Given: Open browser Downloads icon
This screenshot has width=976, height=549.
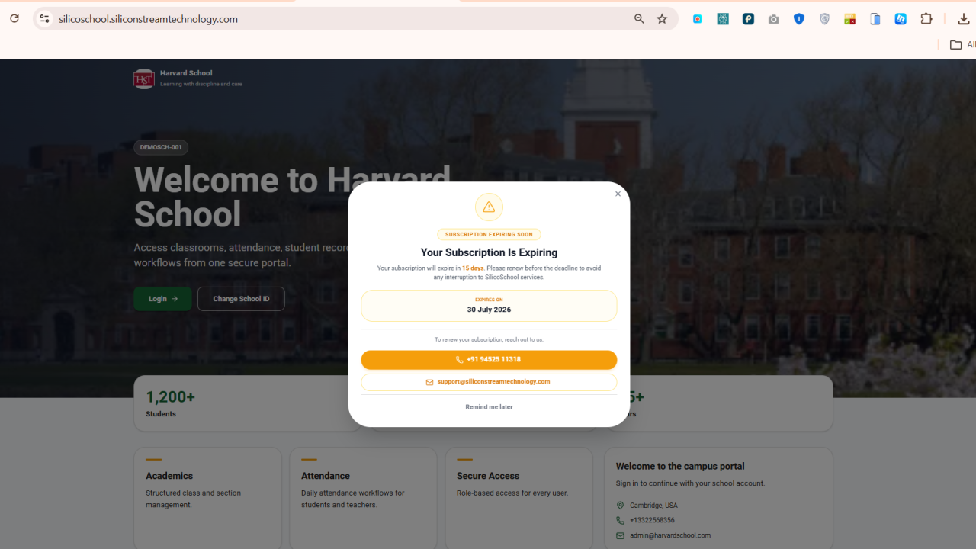Looking at the screenshot, I should pyautogui.click(x=964, y=19).
